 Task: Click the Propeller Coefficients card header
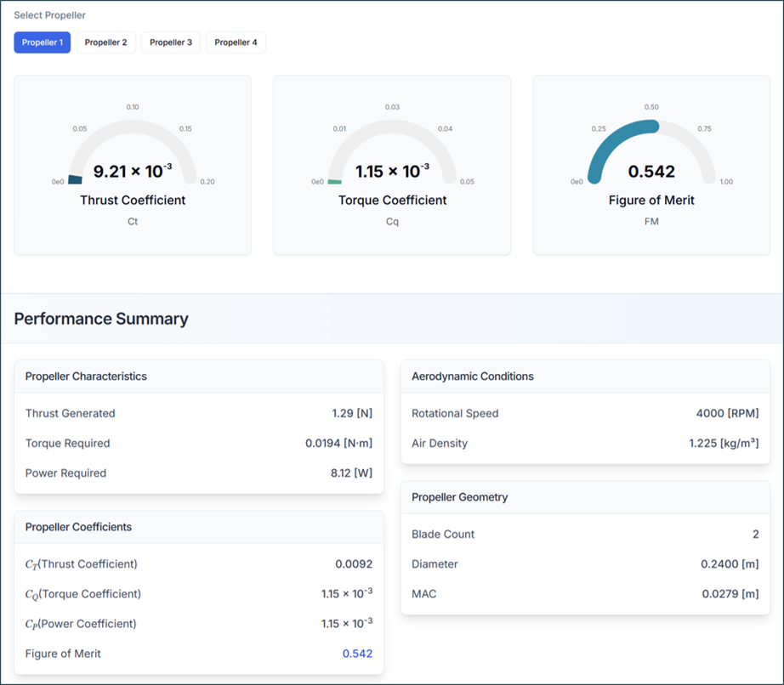[x=78, y=527]
